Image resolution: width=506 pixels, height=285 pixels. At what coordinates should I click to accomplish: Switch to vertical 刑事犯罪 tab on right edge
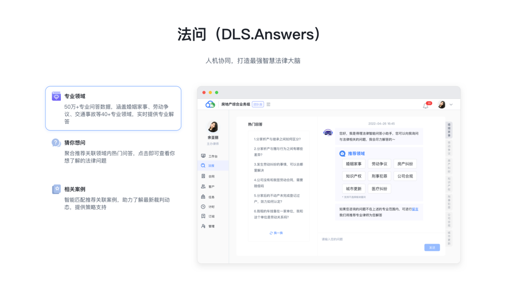[449, 202]
